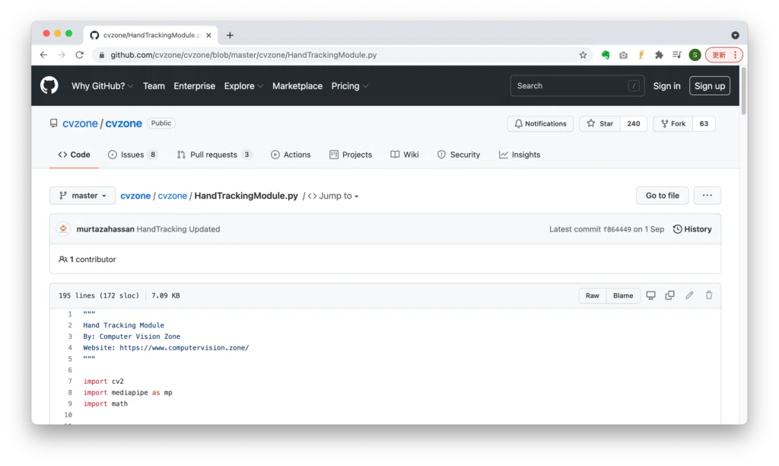The width and height of the screenshot is (779, 466).
Task: Open the Evernote extension icon
Action: coord(605,55)
